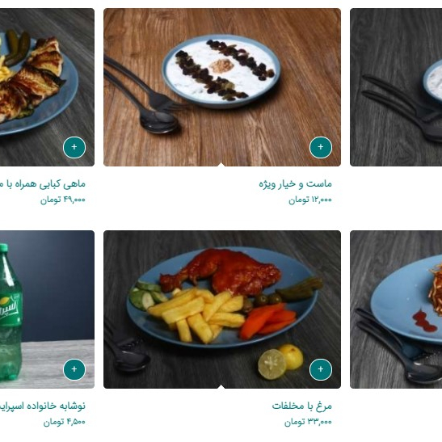Click the pasta on blue plate photo
The height and width of the screenshot is (442, 442).
coord(396,309)
